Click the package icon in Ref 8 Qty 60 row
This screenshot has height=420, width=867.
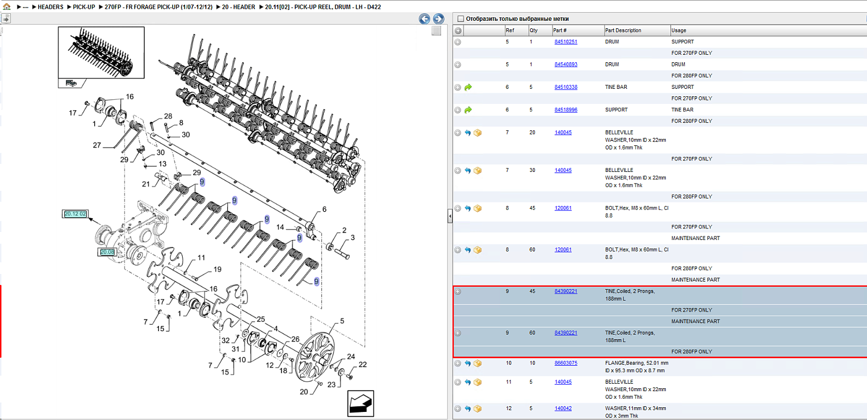tap(477, 250)
